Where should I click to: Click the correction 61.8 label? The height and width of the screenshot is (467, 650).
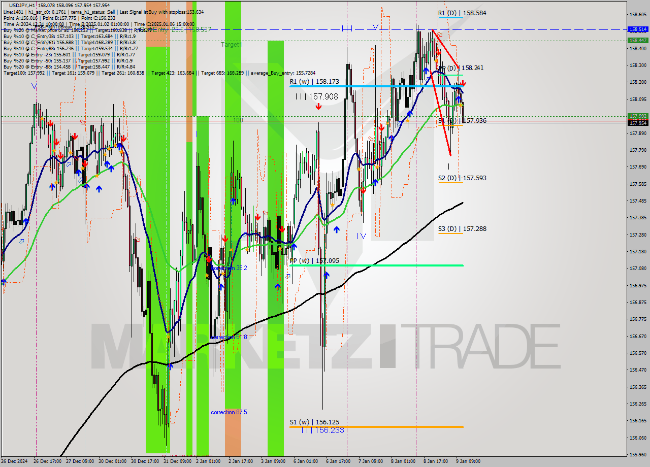[x=229, y=337]
